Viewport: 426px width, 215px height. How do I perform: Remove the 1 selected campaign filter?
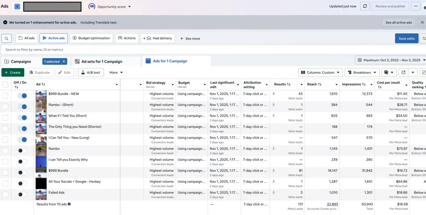tap(64, 62)
